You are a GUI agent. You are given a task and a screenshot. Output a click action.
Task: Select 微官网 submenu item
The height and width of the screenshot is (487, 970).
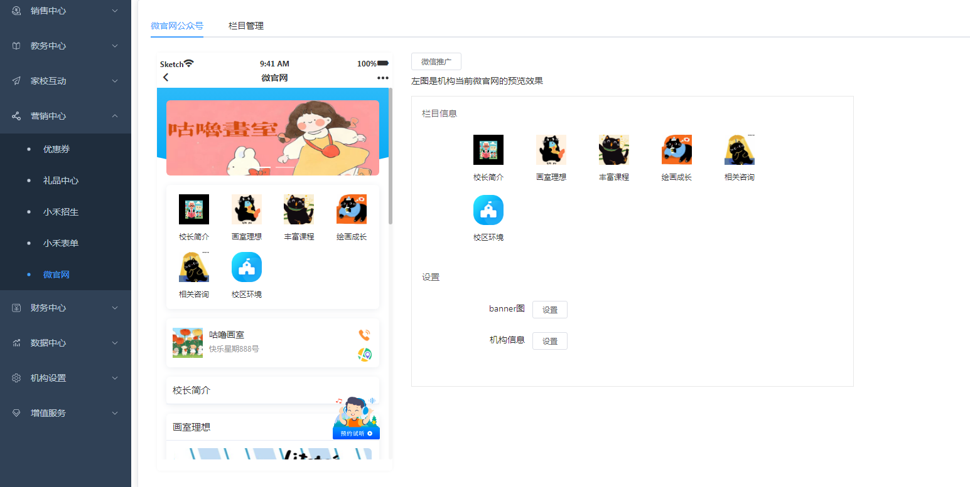click(x=65, y=275)
